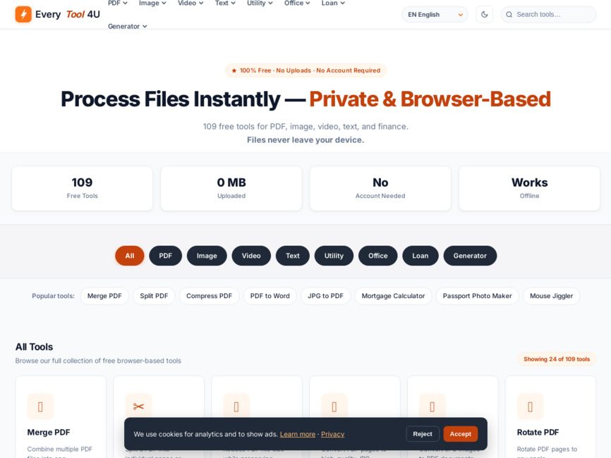This screenshot has width=611, height=458.
Task: Click the All Tools section heading
Action: [35, 347]
